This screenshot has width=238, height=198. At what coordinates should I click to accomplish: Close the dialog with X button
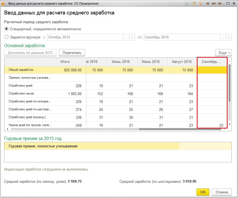234,4
